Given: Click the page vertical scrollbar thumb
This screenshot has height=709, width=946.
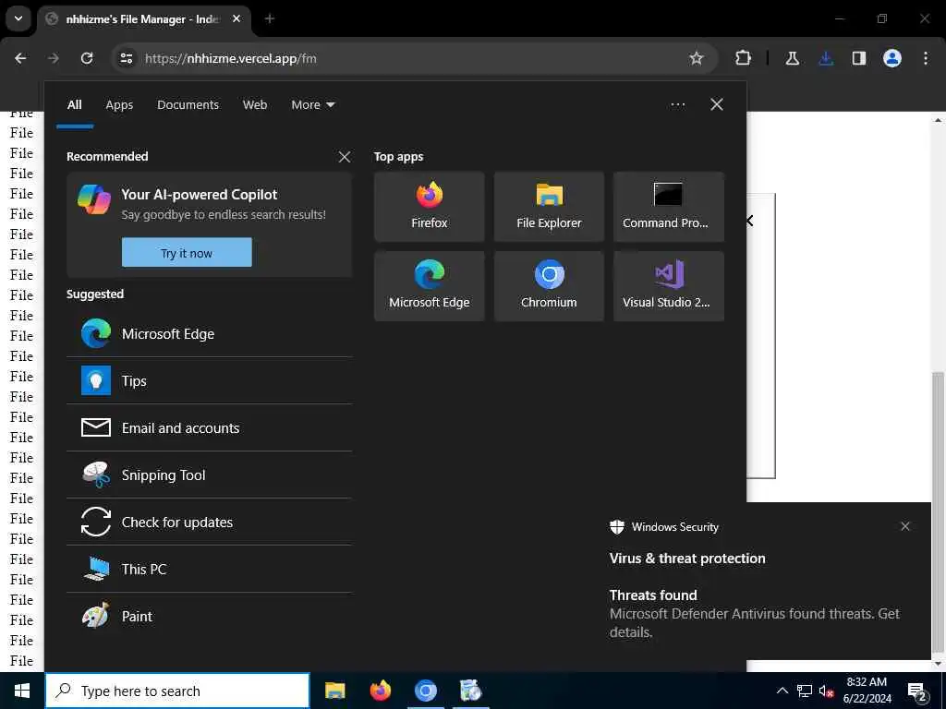Looking at the screenshot, I should (x=938, y=511).
